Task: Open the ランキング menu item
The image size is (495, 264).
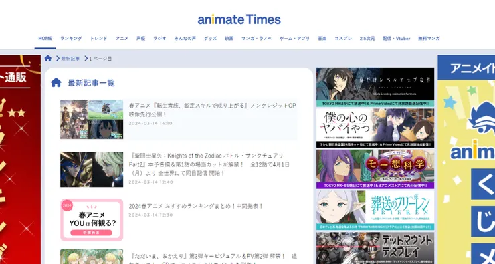Action: point(71,39)
